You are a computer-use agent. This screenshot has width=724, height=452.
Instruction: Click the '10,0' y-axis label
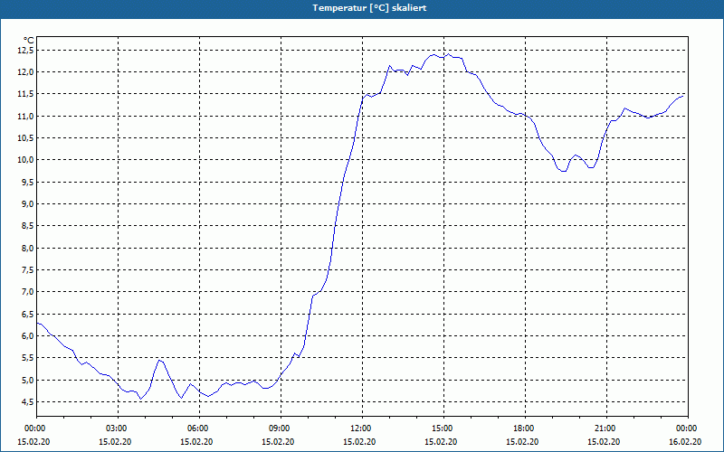pyautogui.click(x=25, y=160)
